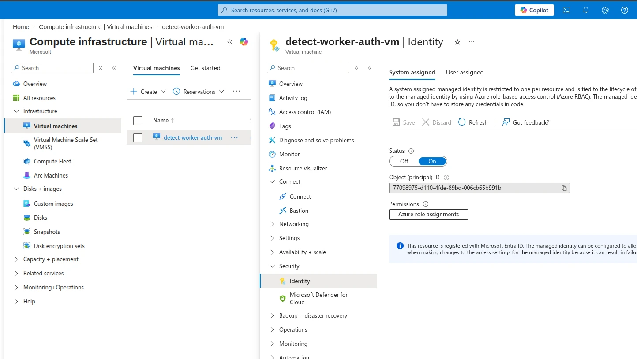Open row ellipsis for detect-worker-auth-vm
The height and width of the screenshot is (359, 637).
click(x=234, y=137)
